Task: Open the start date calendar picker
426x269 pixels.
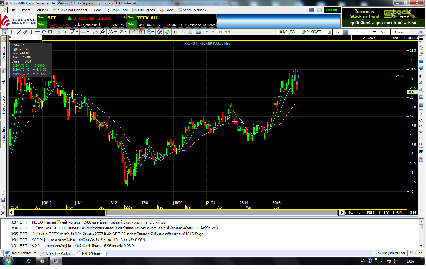Action: pyautogui.click(x=303, y=32)
